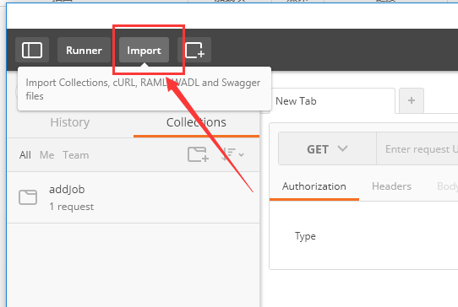Screen dimensions: 458x307
Task: Open the Authorization tab
Action: 314,186
